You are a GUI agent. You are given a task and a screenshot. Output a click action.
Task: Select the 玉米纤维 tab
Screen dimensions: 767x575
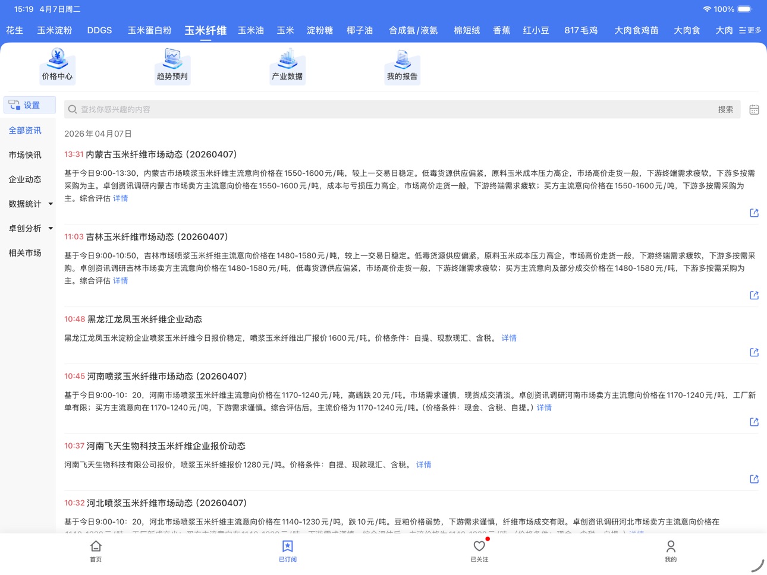[x=205, y=30]
